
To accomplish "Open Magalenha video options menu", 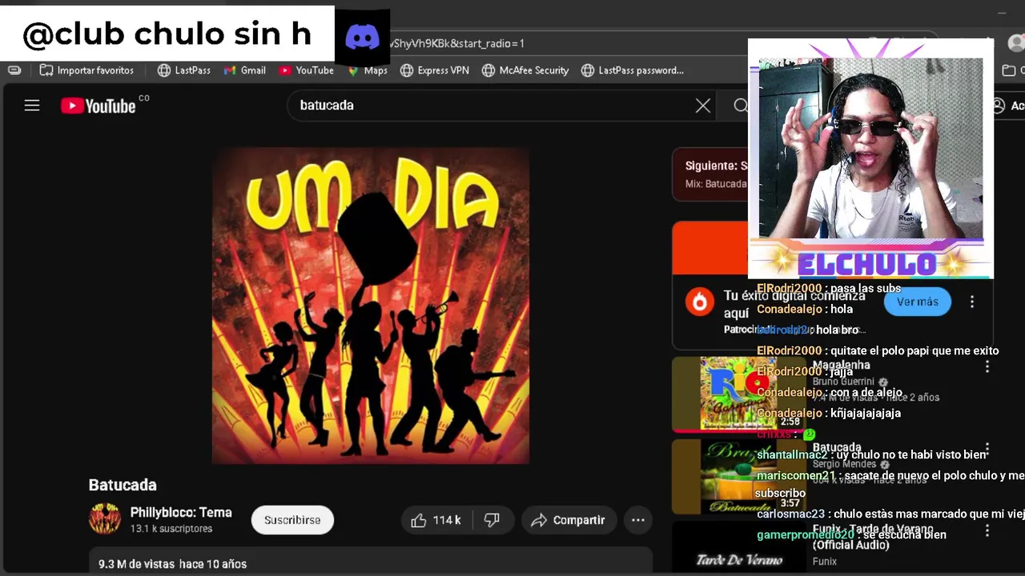I will (987, 366).
